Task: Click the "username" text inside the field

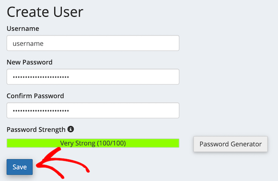Action: [28, 43]
